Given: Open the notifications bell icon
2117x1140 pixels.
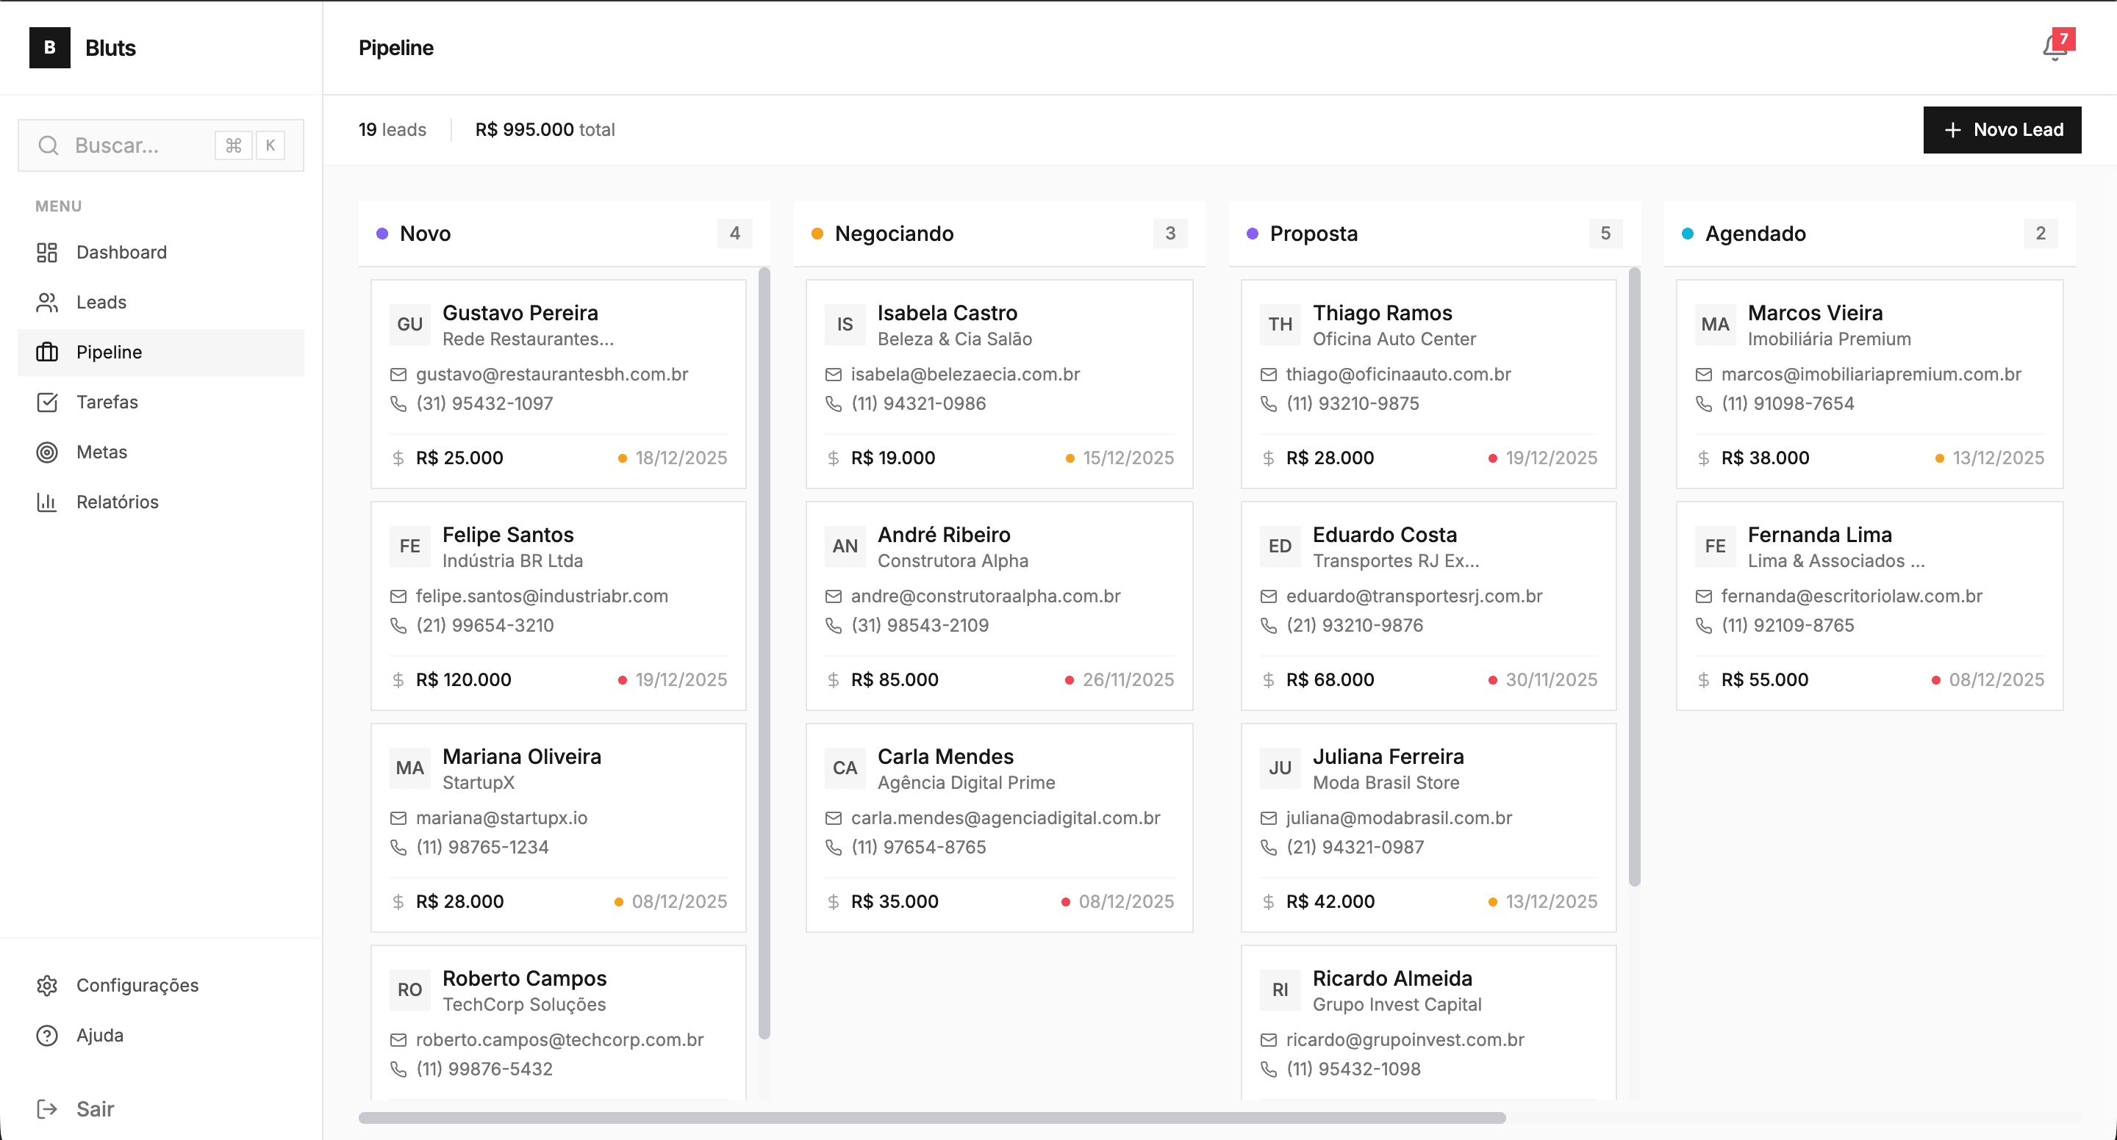Looking at the screenshot, I should point(2055,48).
